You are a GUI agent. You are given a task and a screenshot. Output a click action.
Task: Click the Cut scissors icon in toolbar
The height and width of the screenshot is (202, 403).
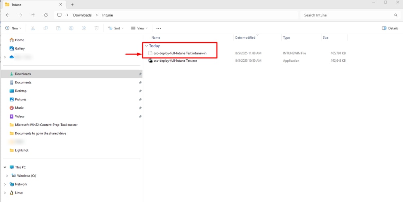tap(33, 28)
